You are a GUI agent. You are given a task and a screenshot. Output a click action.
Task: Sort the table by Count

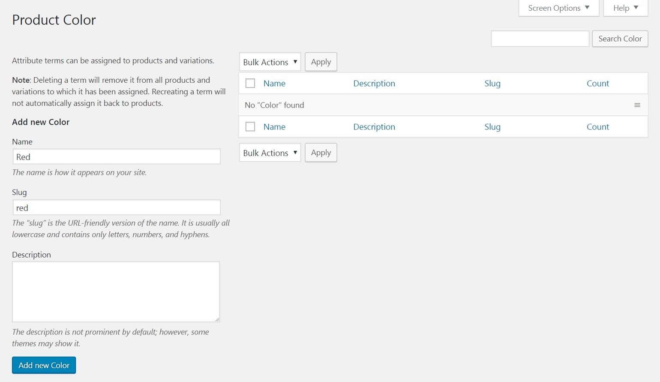598,83
